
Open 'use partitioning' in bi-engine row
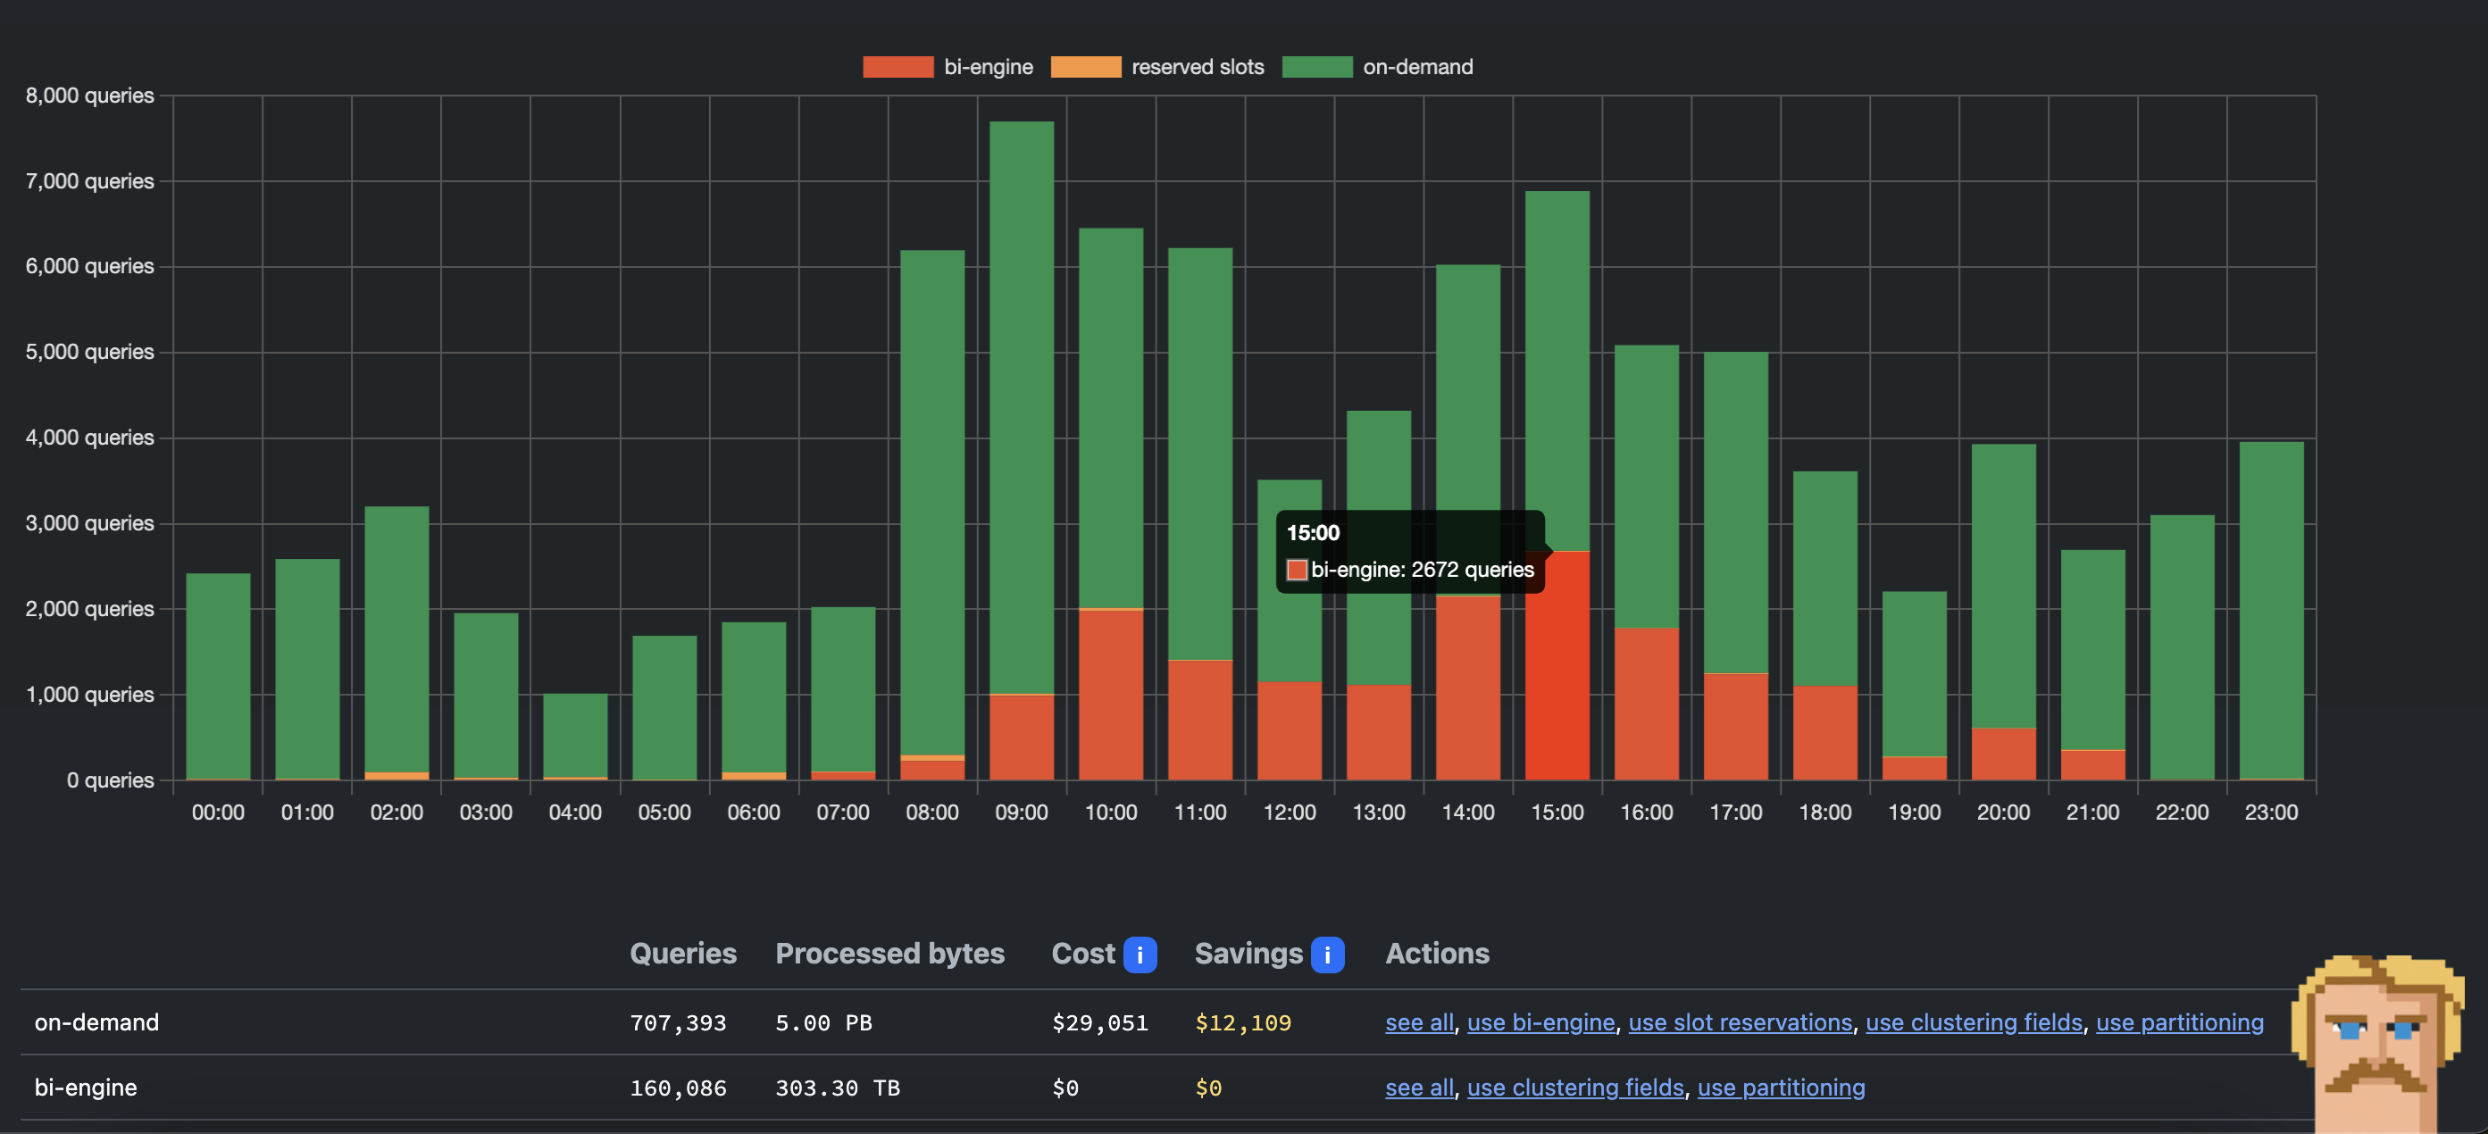click(x=1781, y=1088)
